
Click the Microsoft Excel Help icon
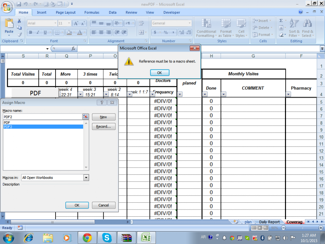tap(301, 12)
